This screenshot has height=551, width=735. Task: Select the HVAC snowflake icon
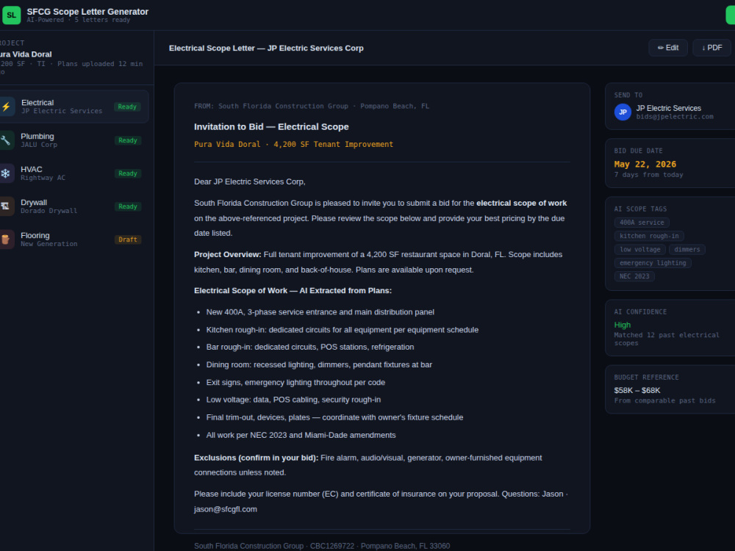(6, 173)
